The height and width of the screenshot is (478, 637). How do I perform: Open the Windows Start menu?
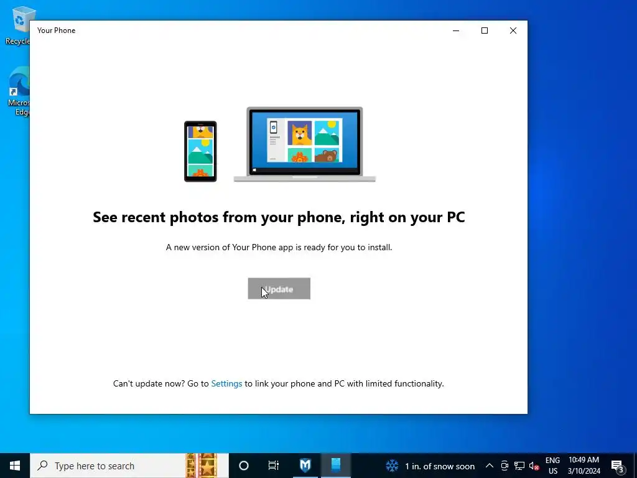tap(15, 466)
